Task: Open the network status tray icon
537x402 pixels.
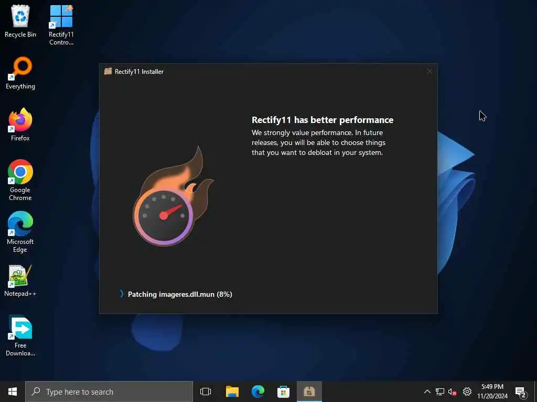Action: coord(440,392)
